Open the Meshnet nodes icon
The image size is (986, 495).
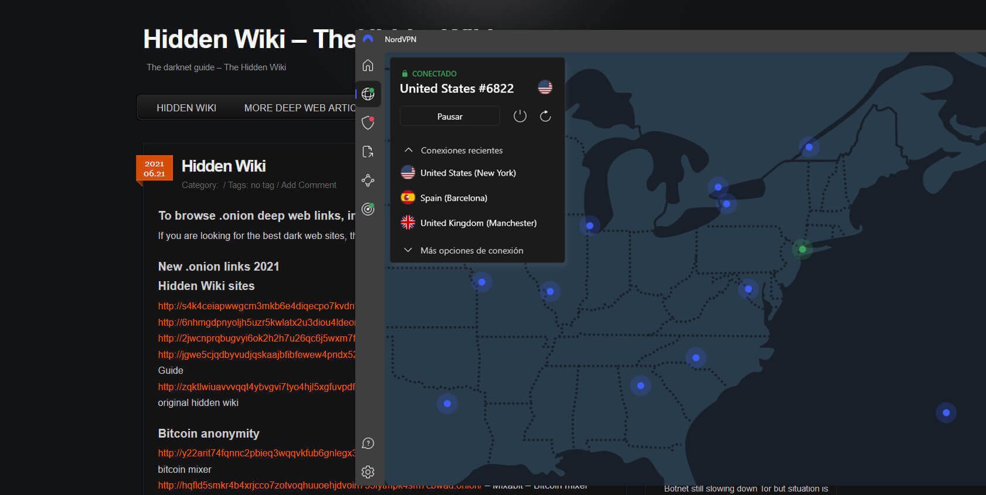pos(368,180)
